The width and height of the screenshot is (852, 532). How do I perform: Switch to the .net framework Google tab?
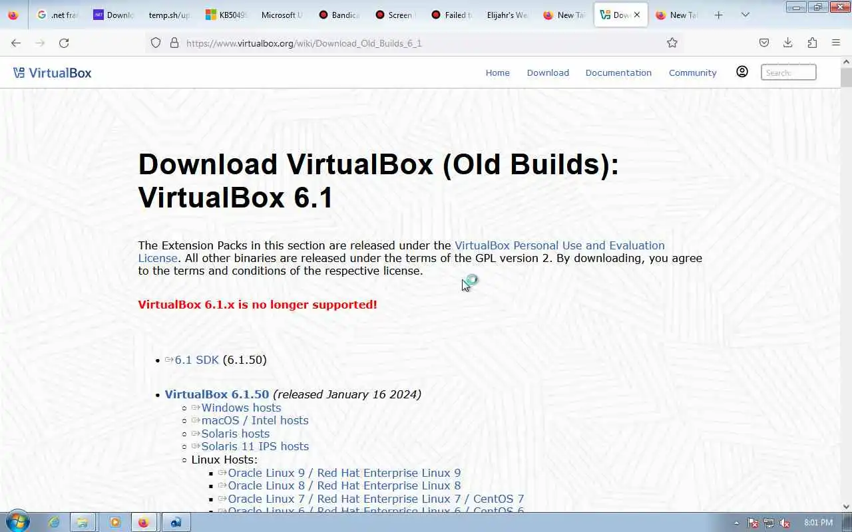click(x=58, y=15)
